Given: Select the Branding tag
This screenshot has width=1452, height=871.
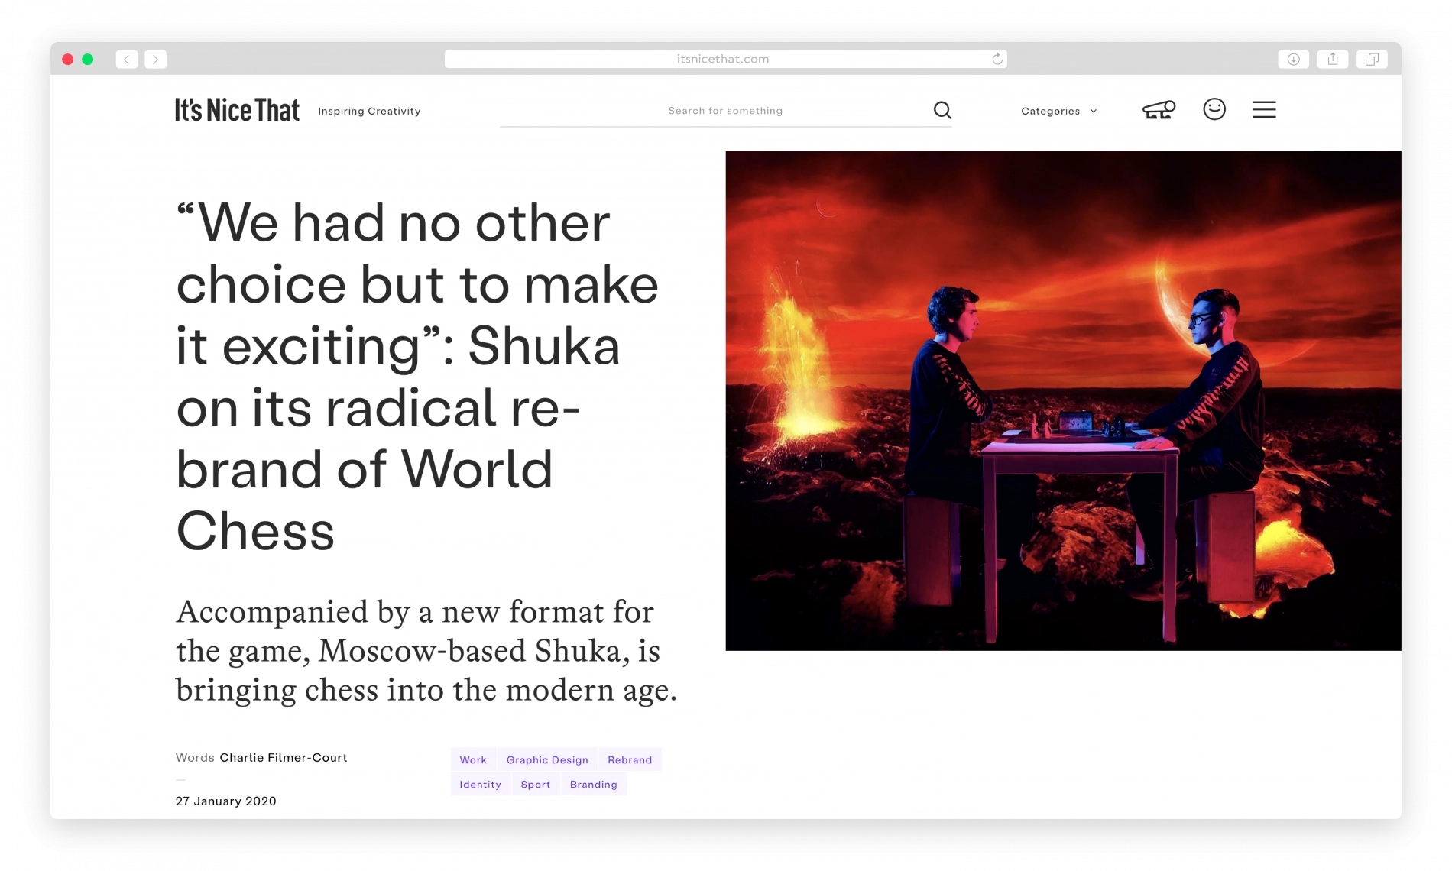Looking at the screenshot, I should pos(593,784).
